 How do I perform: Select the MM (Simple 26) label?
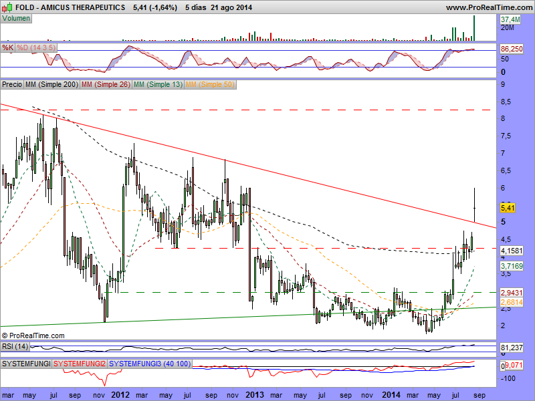tap(106, 84)
